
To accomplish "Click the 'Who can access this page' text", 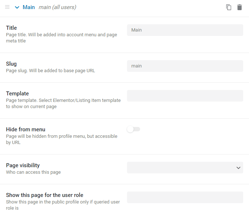I will pos(33,172).
